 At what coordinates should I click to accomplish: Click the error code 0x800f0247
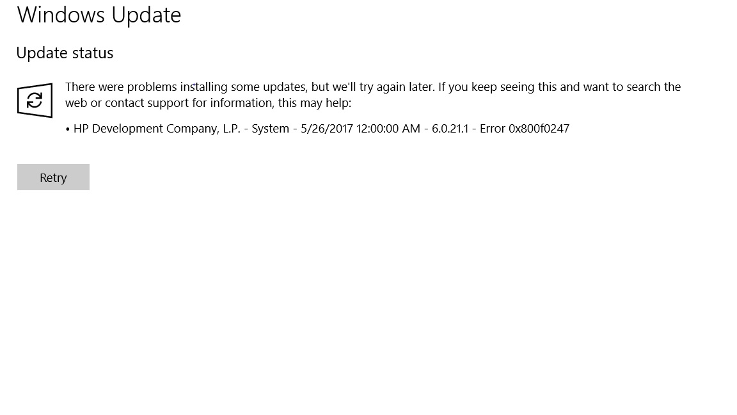coord(539,129)
